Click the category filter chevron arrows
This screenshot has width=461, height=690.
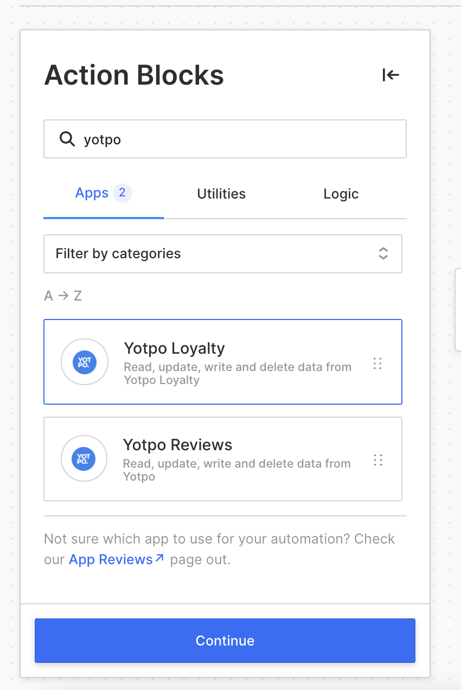click(x=383, y=253)
